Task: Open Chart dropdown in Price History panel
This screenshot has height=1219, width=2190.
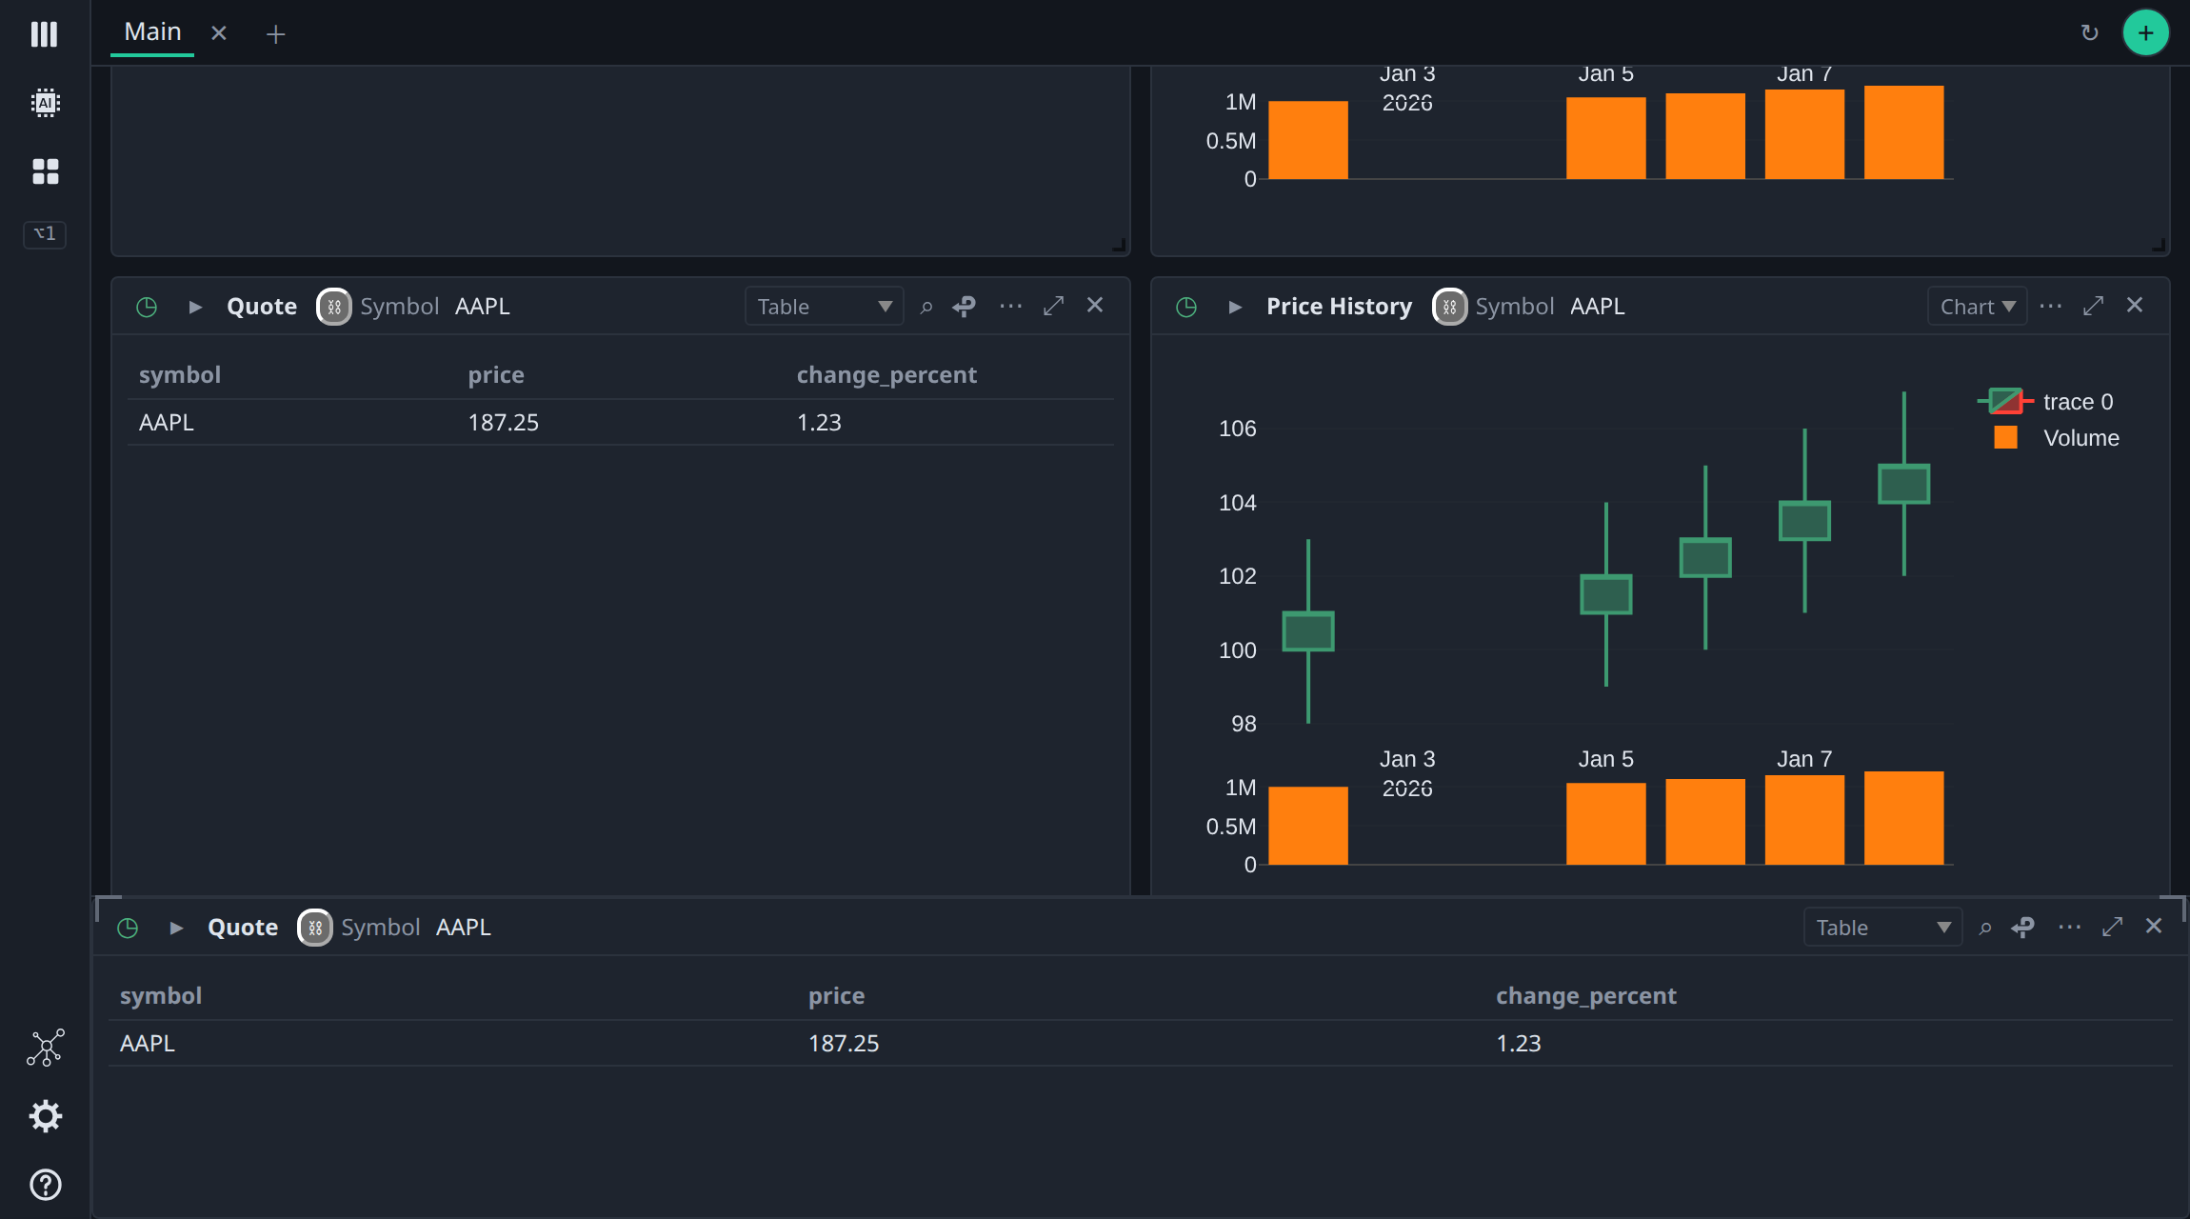Action: (1977, 307)
